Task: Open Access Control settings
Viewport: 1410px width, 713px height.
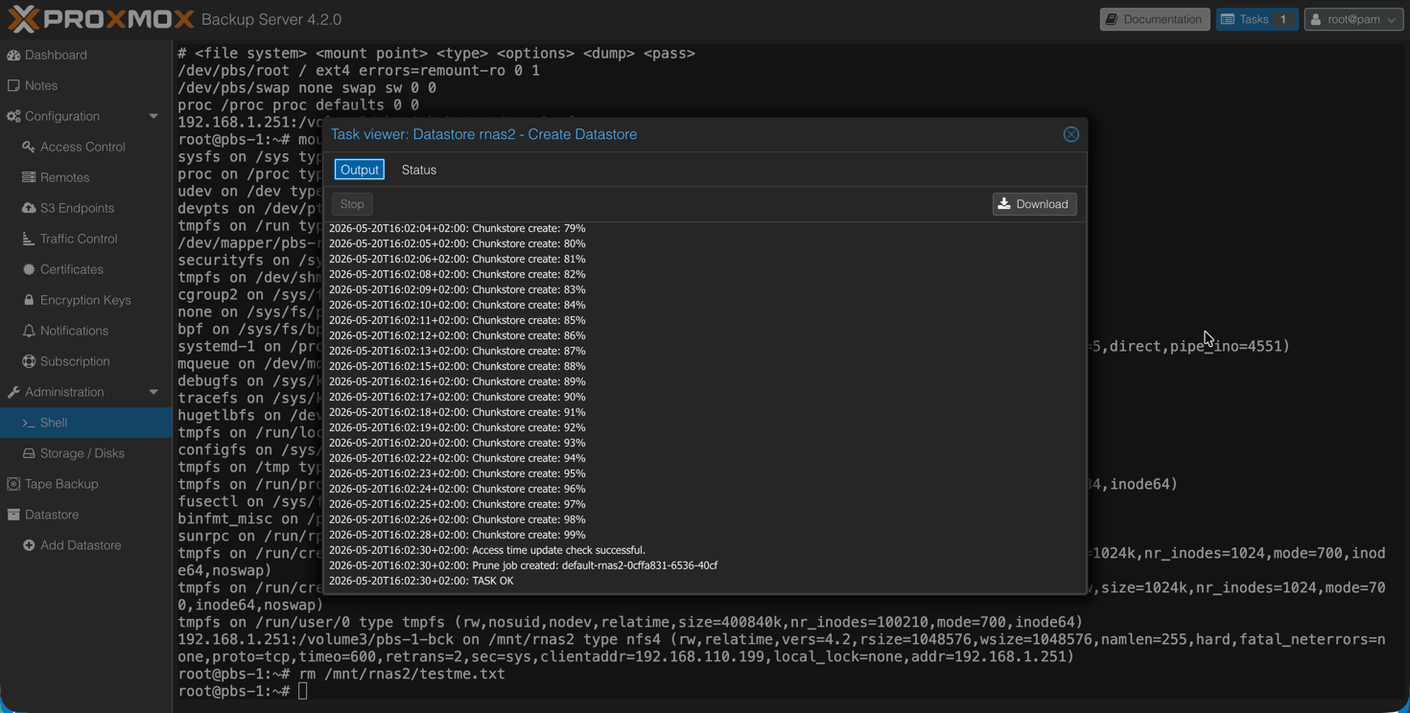Action: 85,147
